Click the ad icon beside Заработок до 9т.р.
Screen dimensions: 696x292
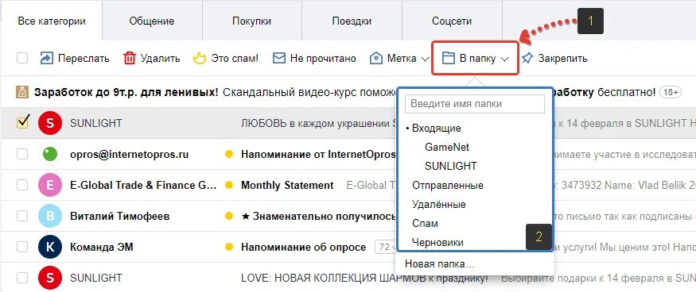(x=21, y=92)
